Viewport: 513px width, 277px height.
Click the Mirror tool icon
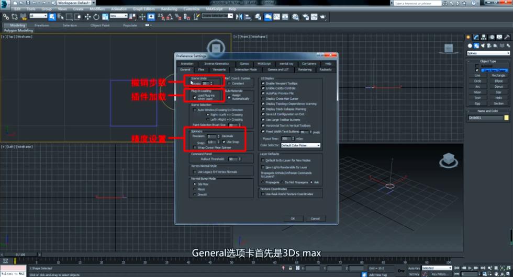[x=239, y=17]
